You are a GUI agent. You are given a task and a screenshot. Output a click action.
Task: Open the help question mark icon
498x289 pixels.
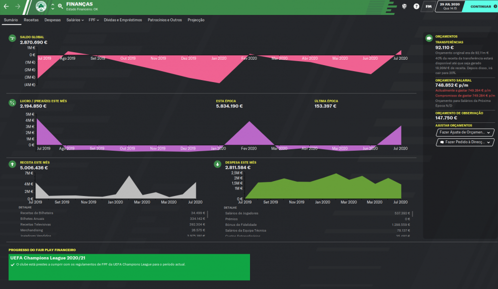coord(416,6)
